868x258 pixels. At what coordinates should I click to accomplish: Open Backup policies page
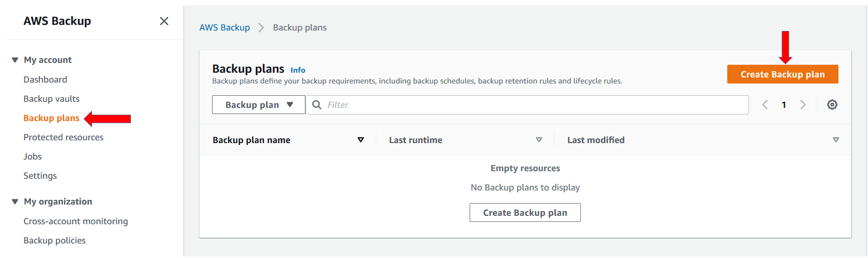pos(54,241)
